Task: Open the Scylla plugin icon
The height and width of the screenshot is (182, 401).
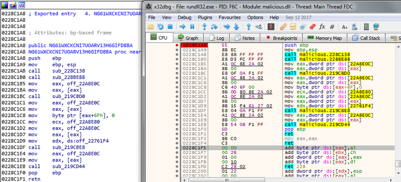Action: tap(271, 27)
